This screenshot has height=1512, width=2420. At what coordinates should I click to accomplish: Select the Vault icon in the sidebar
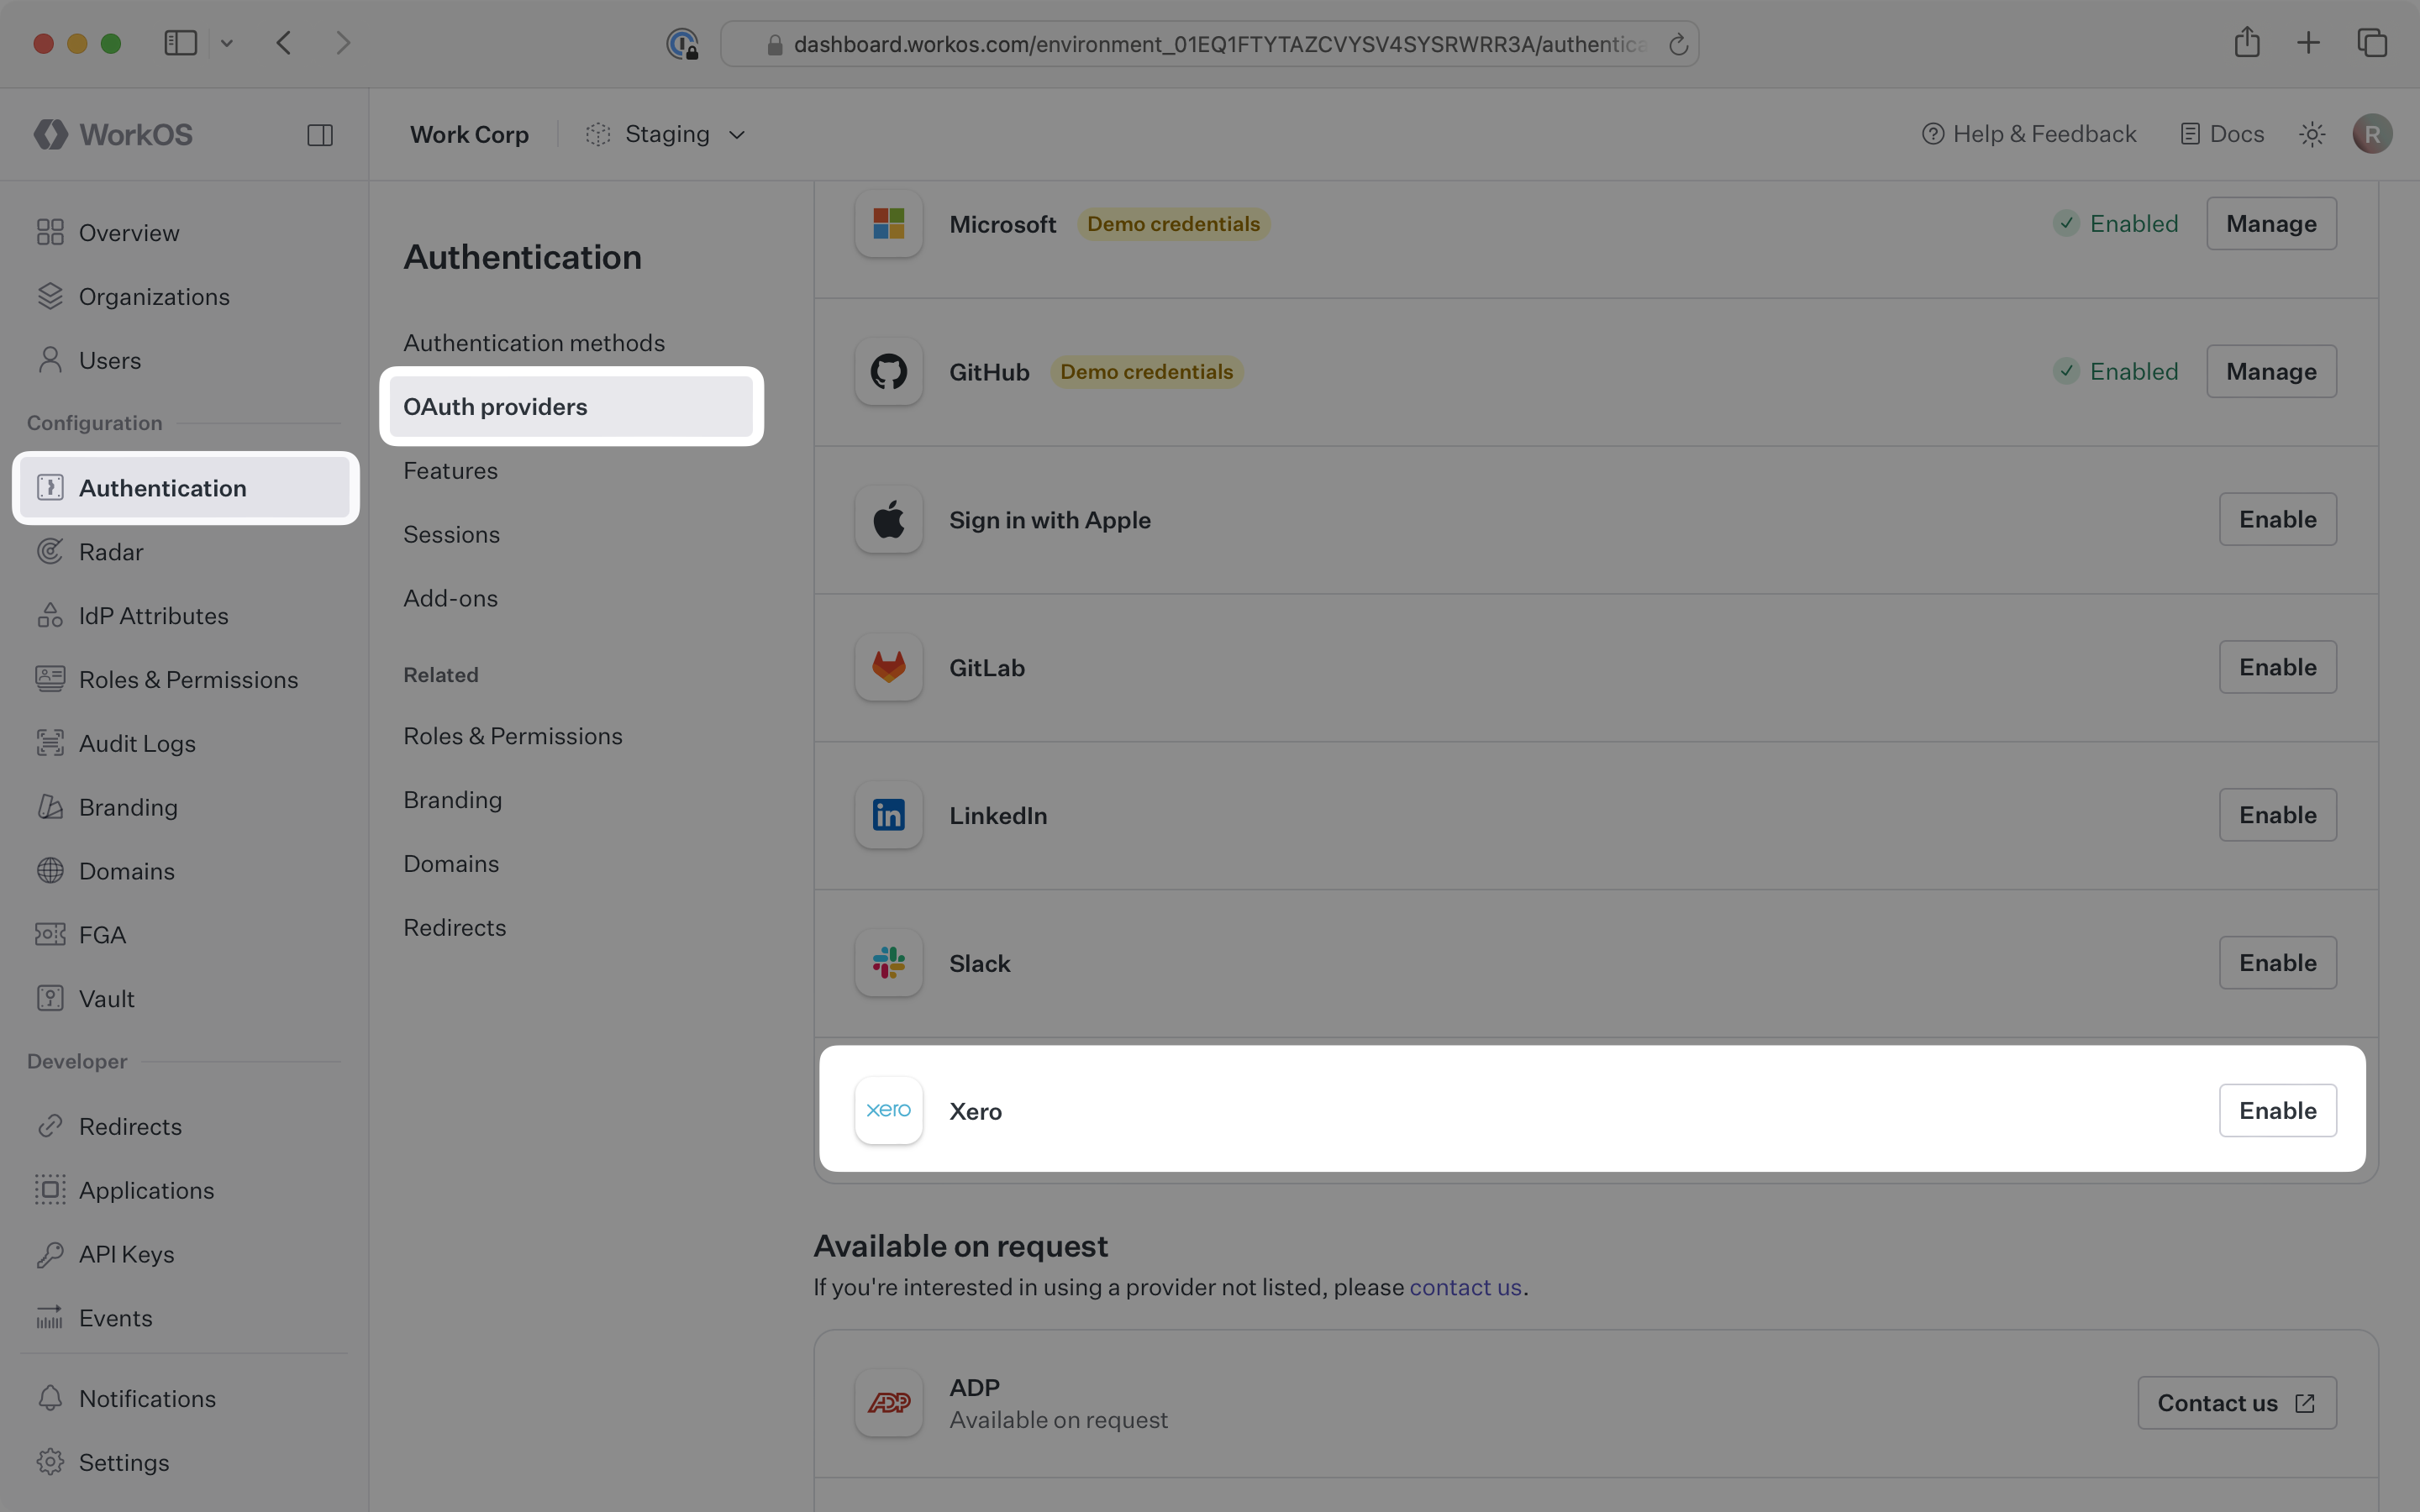[x=50, y=997]
